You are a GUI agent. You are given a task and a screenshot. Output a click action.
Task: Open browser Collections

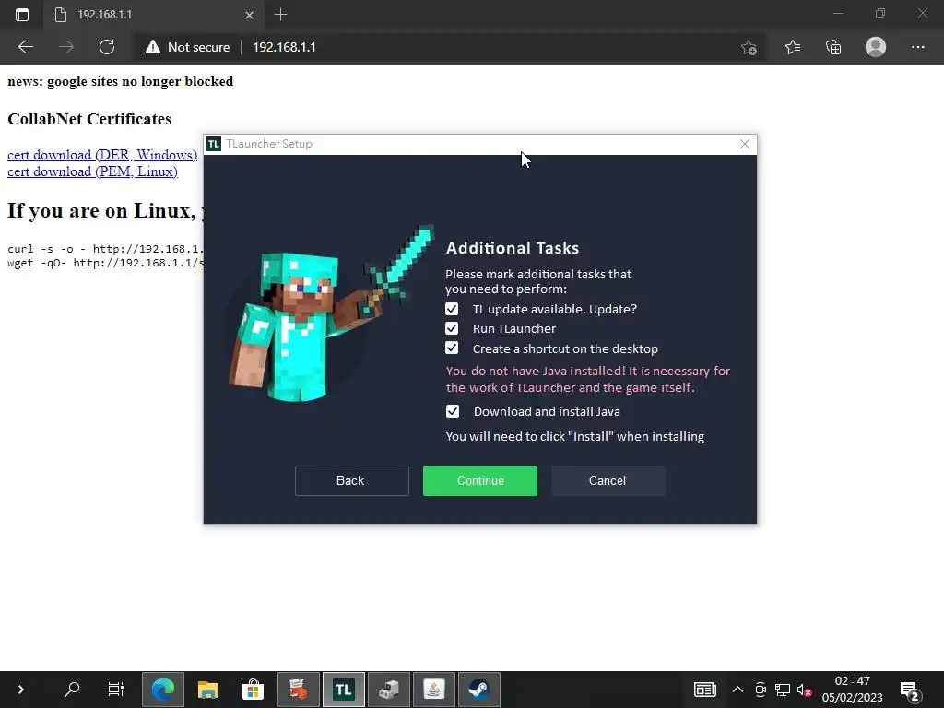(x=833, y=47)
